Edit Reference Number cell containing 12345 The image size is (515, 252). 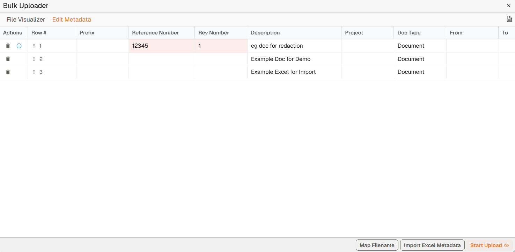click(161, 46)
